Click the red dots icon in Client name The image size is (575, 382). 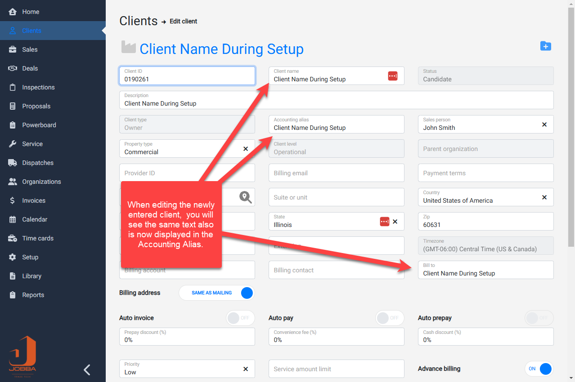(392, 76)
